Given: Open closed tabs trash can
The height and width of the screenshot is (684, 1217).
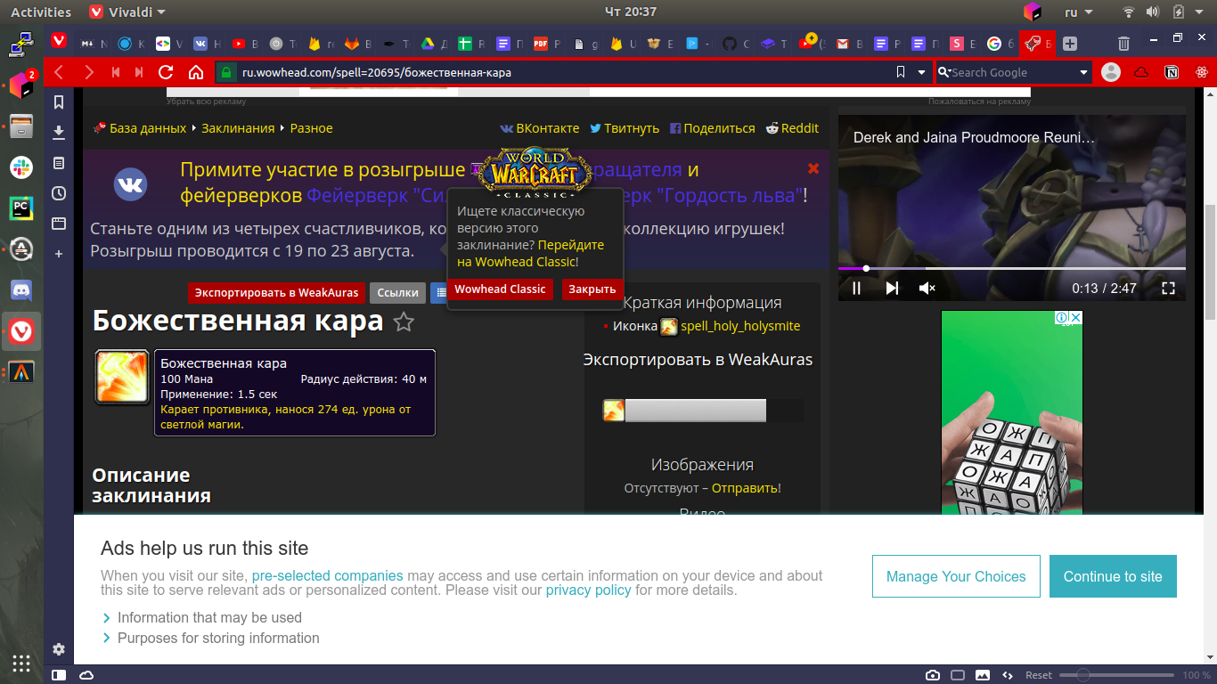Looking at the screenshot, I should pos(1124,43).
